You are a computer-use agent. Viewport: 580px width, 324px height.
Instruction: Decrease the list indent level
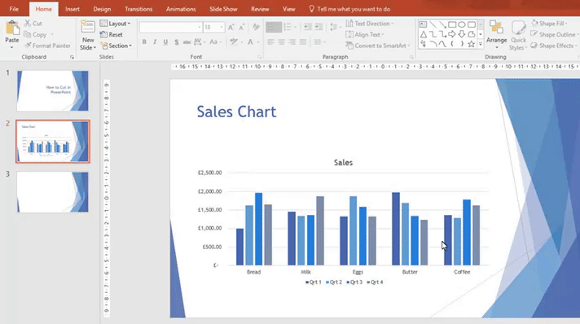[x=307, y=27]
